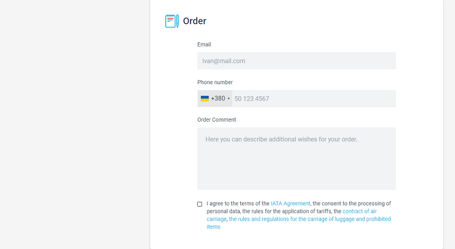455x249 pixels.
Task: Click the 'items' link at the end of the terms
Action: tap(214, 227)
